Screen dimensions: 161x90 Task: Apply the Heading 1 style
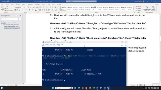pyautogui.click(x=75, y=8)
